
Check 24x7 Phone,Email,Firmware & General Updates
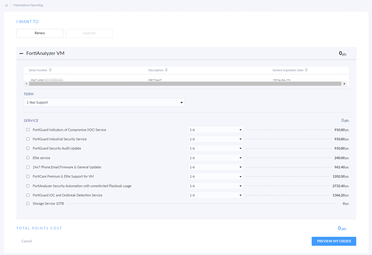tap(28, 167)
